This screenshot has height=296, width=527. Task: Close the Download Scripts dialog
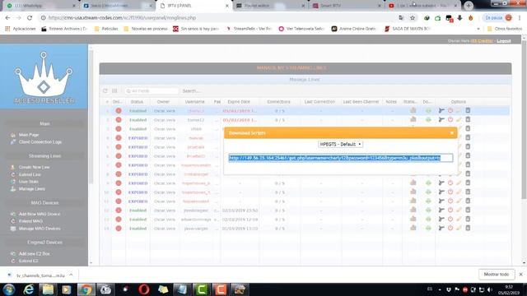coord(452,133)
